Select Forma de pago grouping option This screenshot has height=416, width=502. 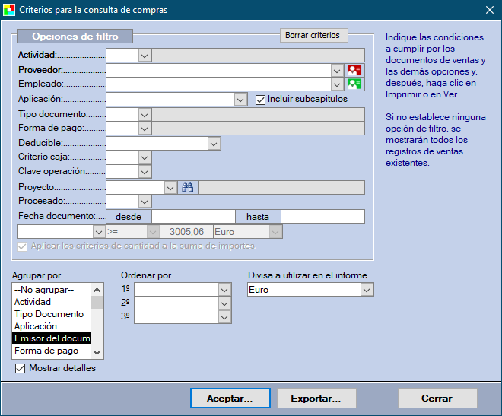tap(46, 351)
